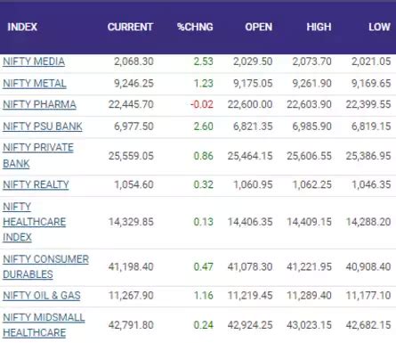Select high value 9,261.90
Image resolution: width=396 pixels, height=343 pixels.
[312, 84]
